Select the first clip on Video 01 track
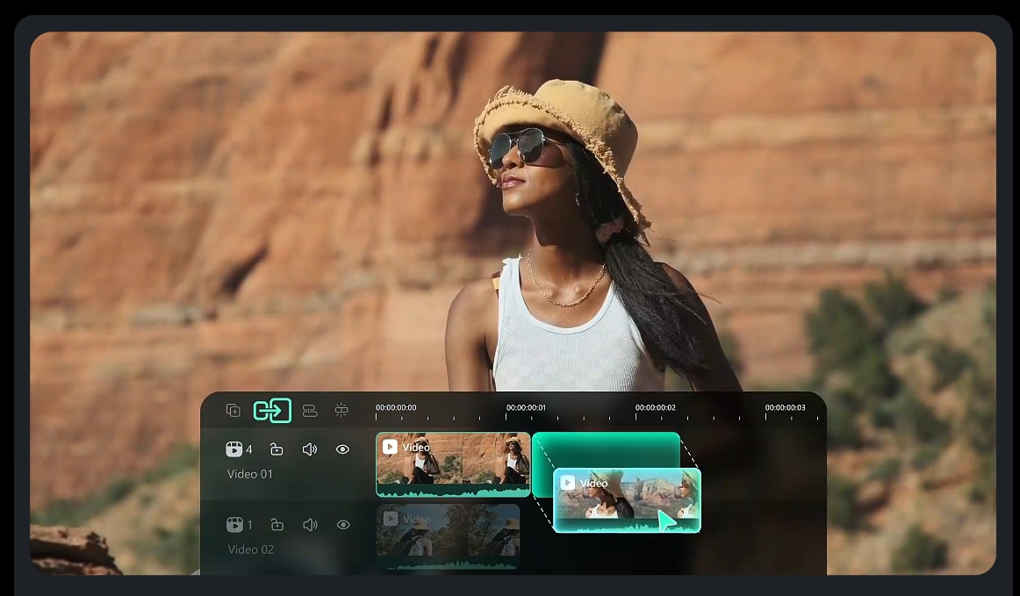 click(453, 464)
